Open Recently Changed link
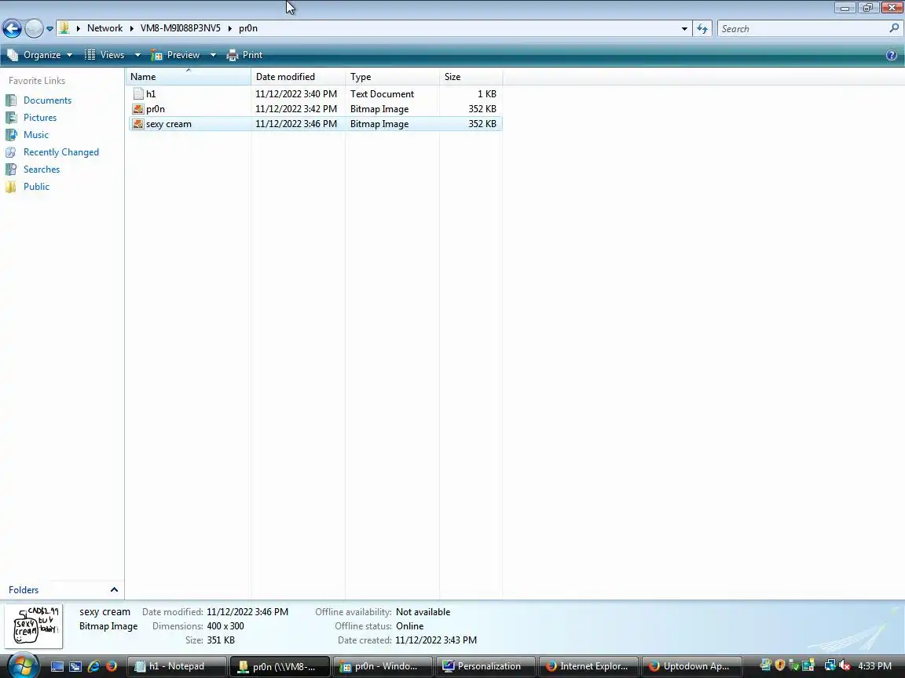 coord(60,152)
